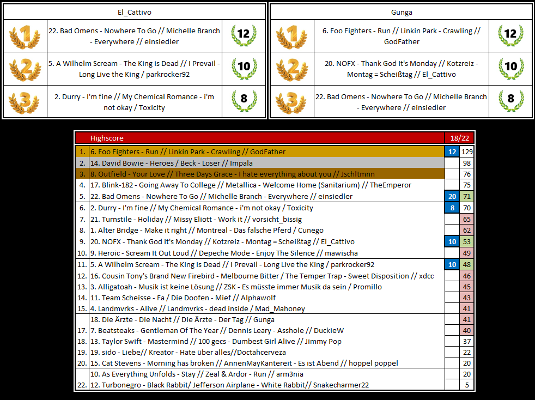535x400 pixels.
Task: Select the 8-point laurel wreath in El_Cattivo's table
Action: [244, 101]
